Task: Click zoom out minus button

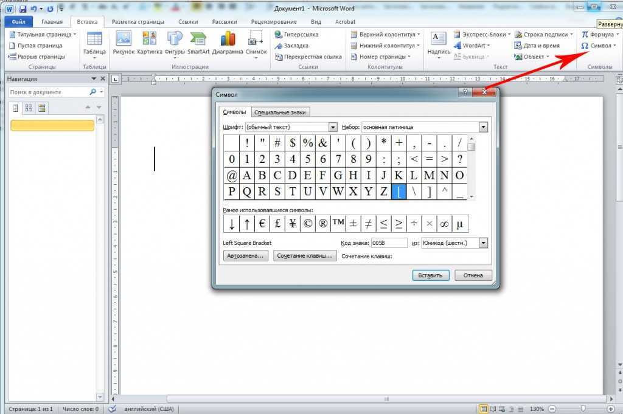Action: (552, 409)
